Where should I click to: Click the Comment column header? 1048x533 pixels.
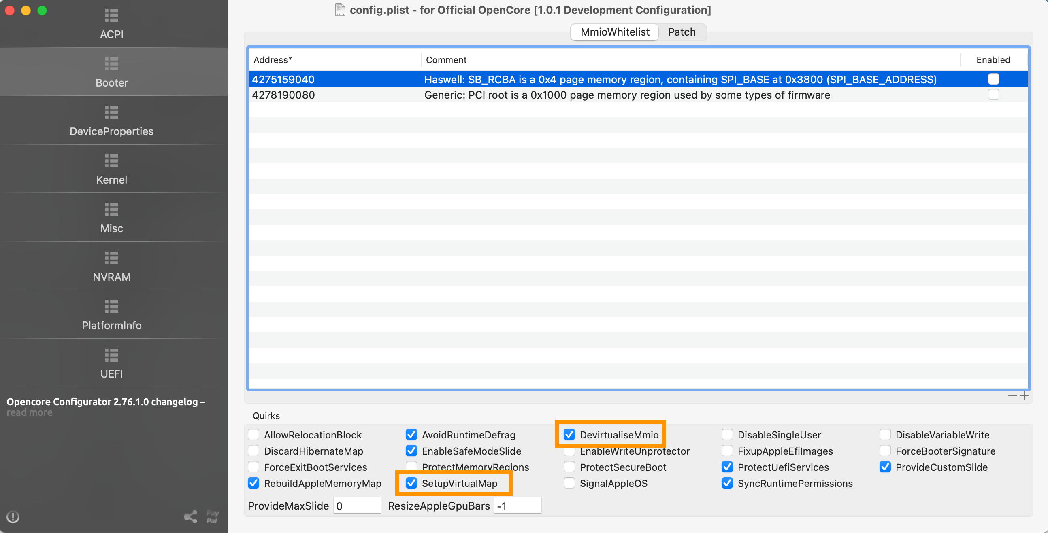[691, 60]
